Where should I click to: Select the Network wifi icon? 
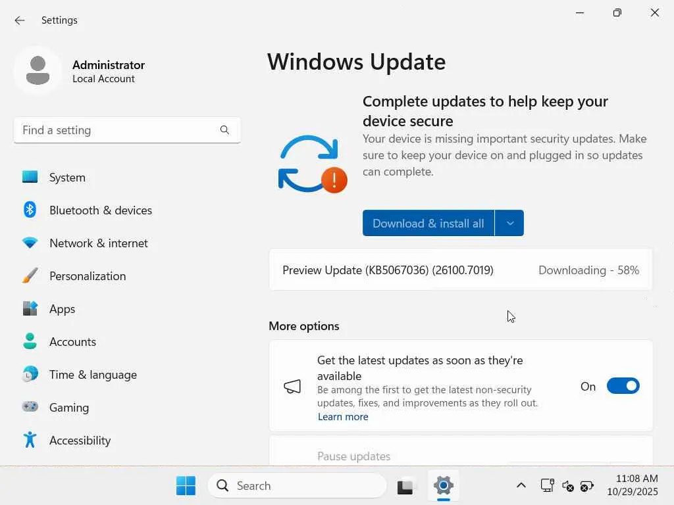(30, 243)
